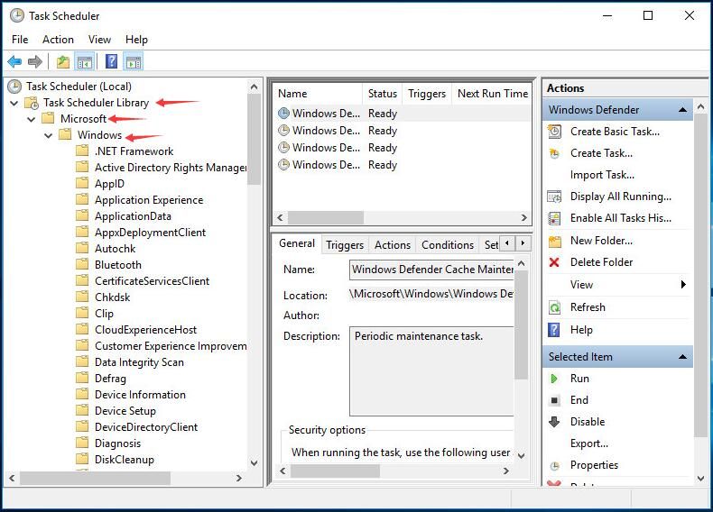Switch to the Conditions tab
This screenshot has height=512, width=713.
[447, 245]
